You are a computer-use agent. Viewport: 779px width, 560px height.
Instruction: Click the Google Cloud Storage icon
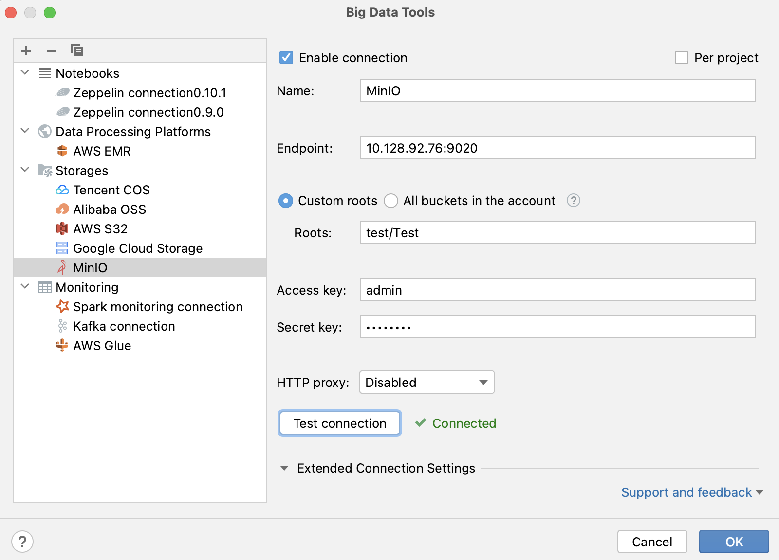[x=62, y=248]
